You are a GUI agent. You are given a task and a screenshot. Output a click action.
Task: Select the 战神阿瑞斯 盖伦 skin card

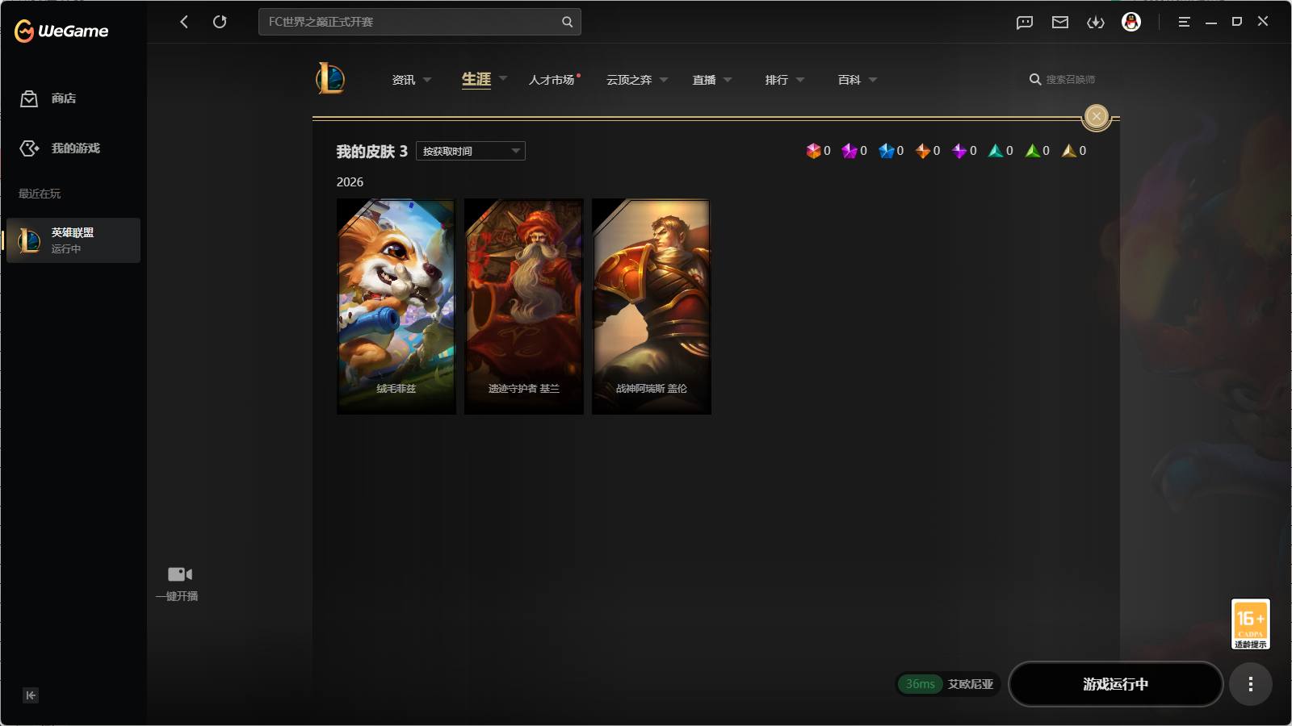click(652, 307)
